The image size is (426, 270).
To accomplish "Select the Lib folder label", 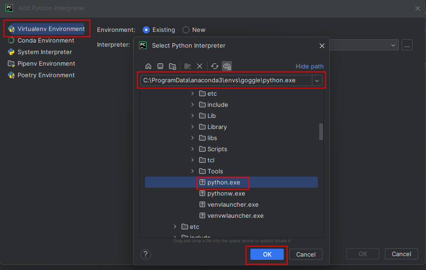I will 211,116.
